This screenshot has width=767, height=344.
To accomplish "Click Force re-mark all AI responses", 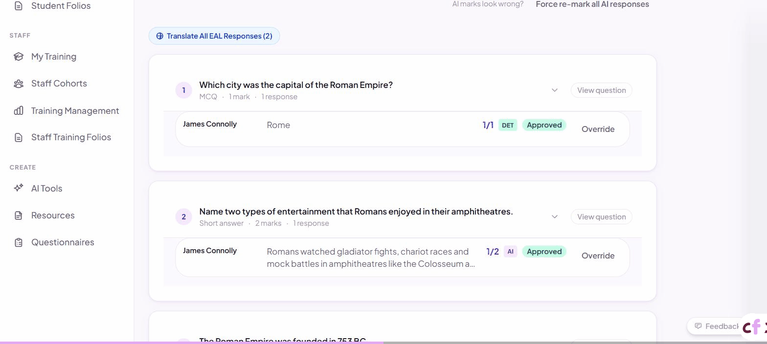I will pyautogui.click(x=592, y=4).
